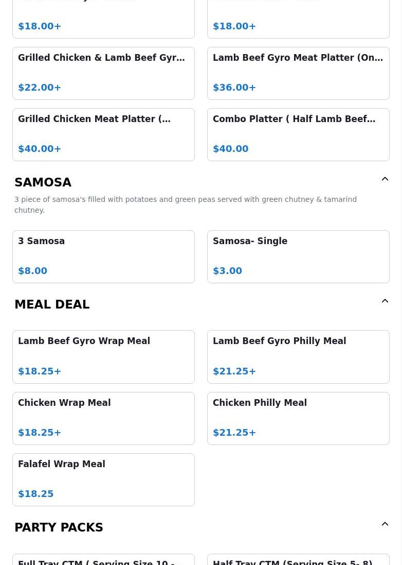402x565 pixels.
Task: Choose Samosa- Single for $3.00
Action: 298,256
